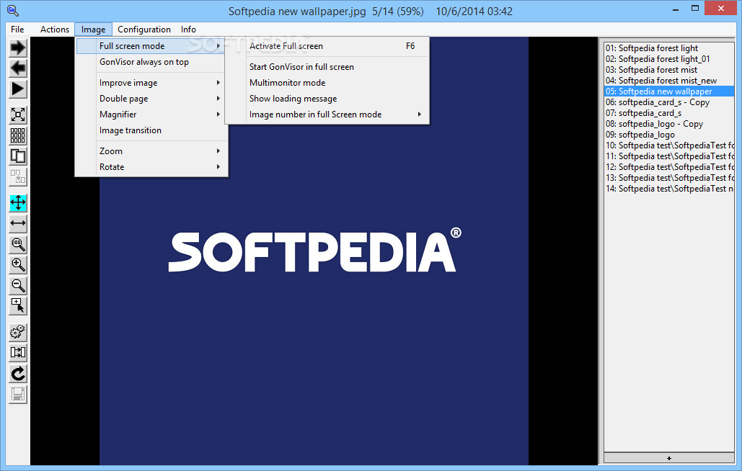The width and height of the screenshot is (742, 471).
Task: Select list entry 14: Softpedia test
Action: point(669,189)
